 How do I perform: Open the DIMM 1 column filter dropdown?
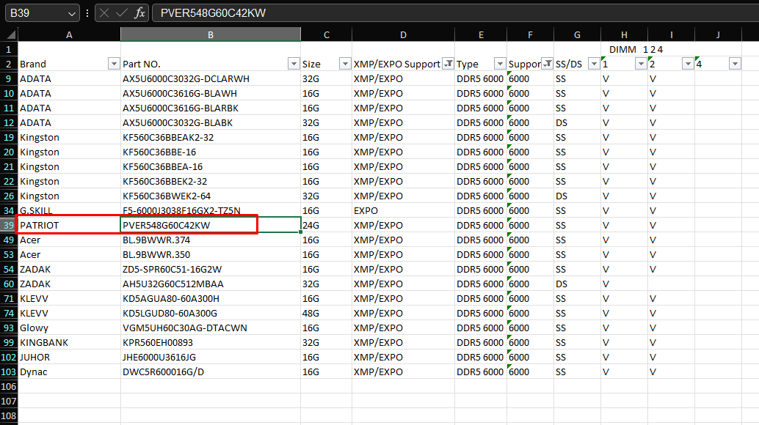[641, 64]
